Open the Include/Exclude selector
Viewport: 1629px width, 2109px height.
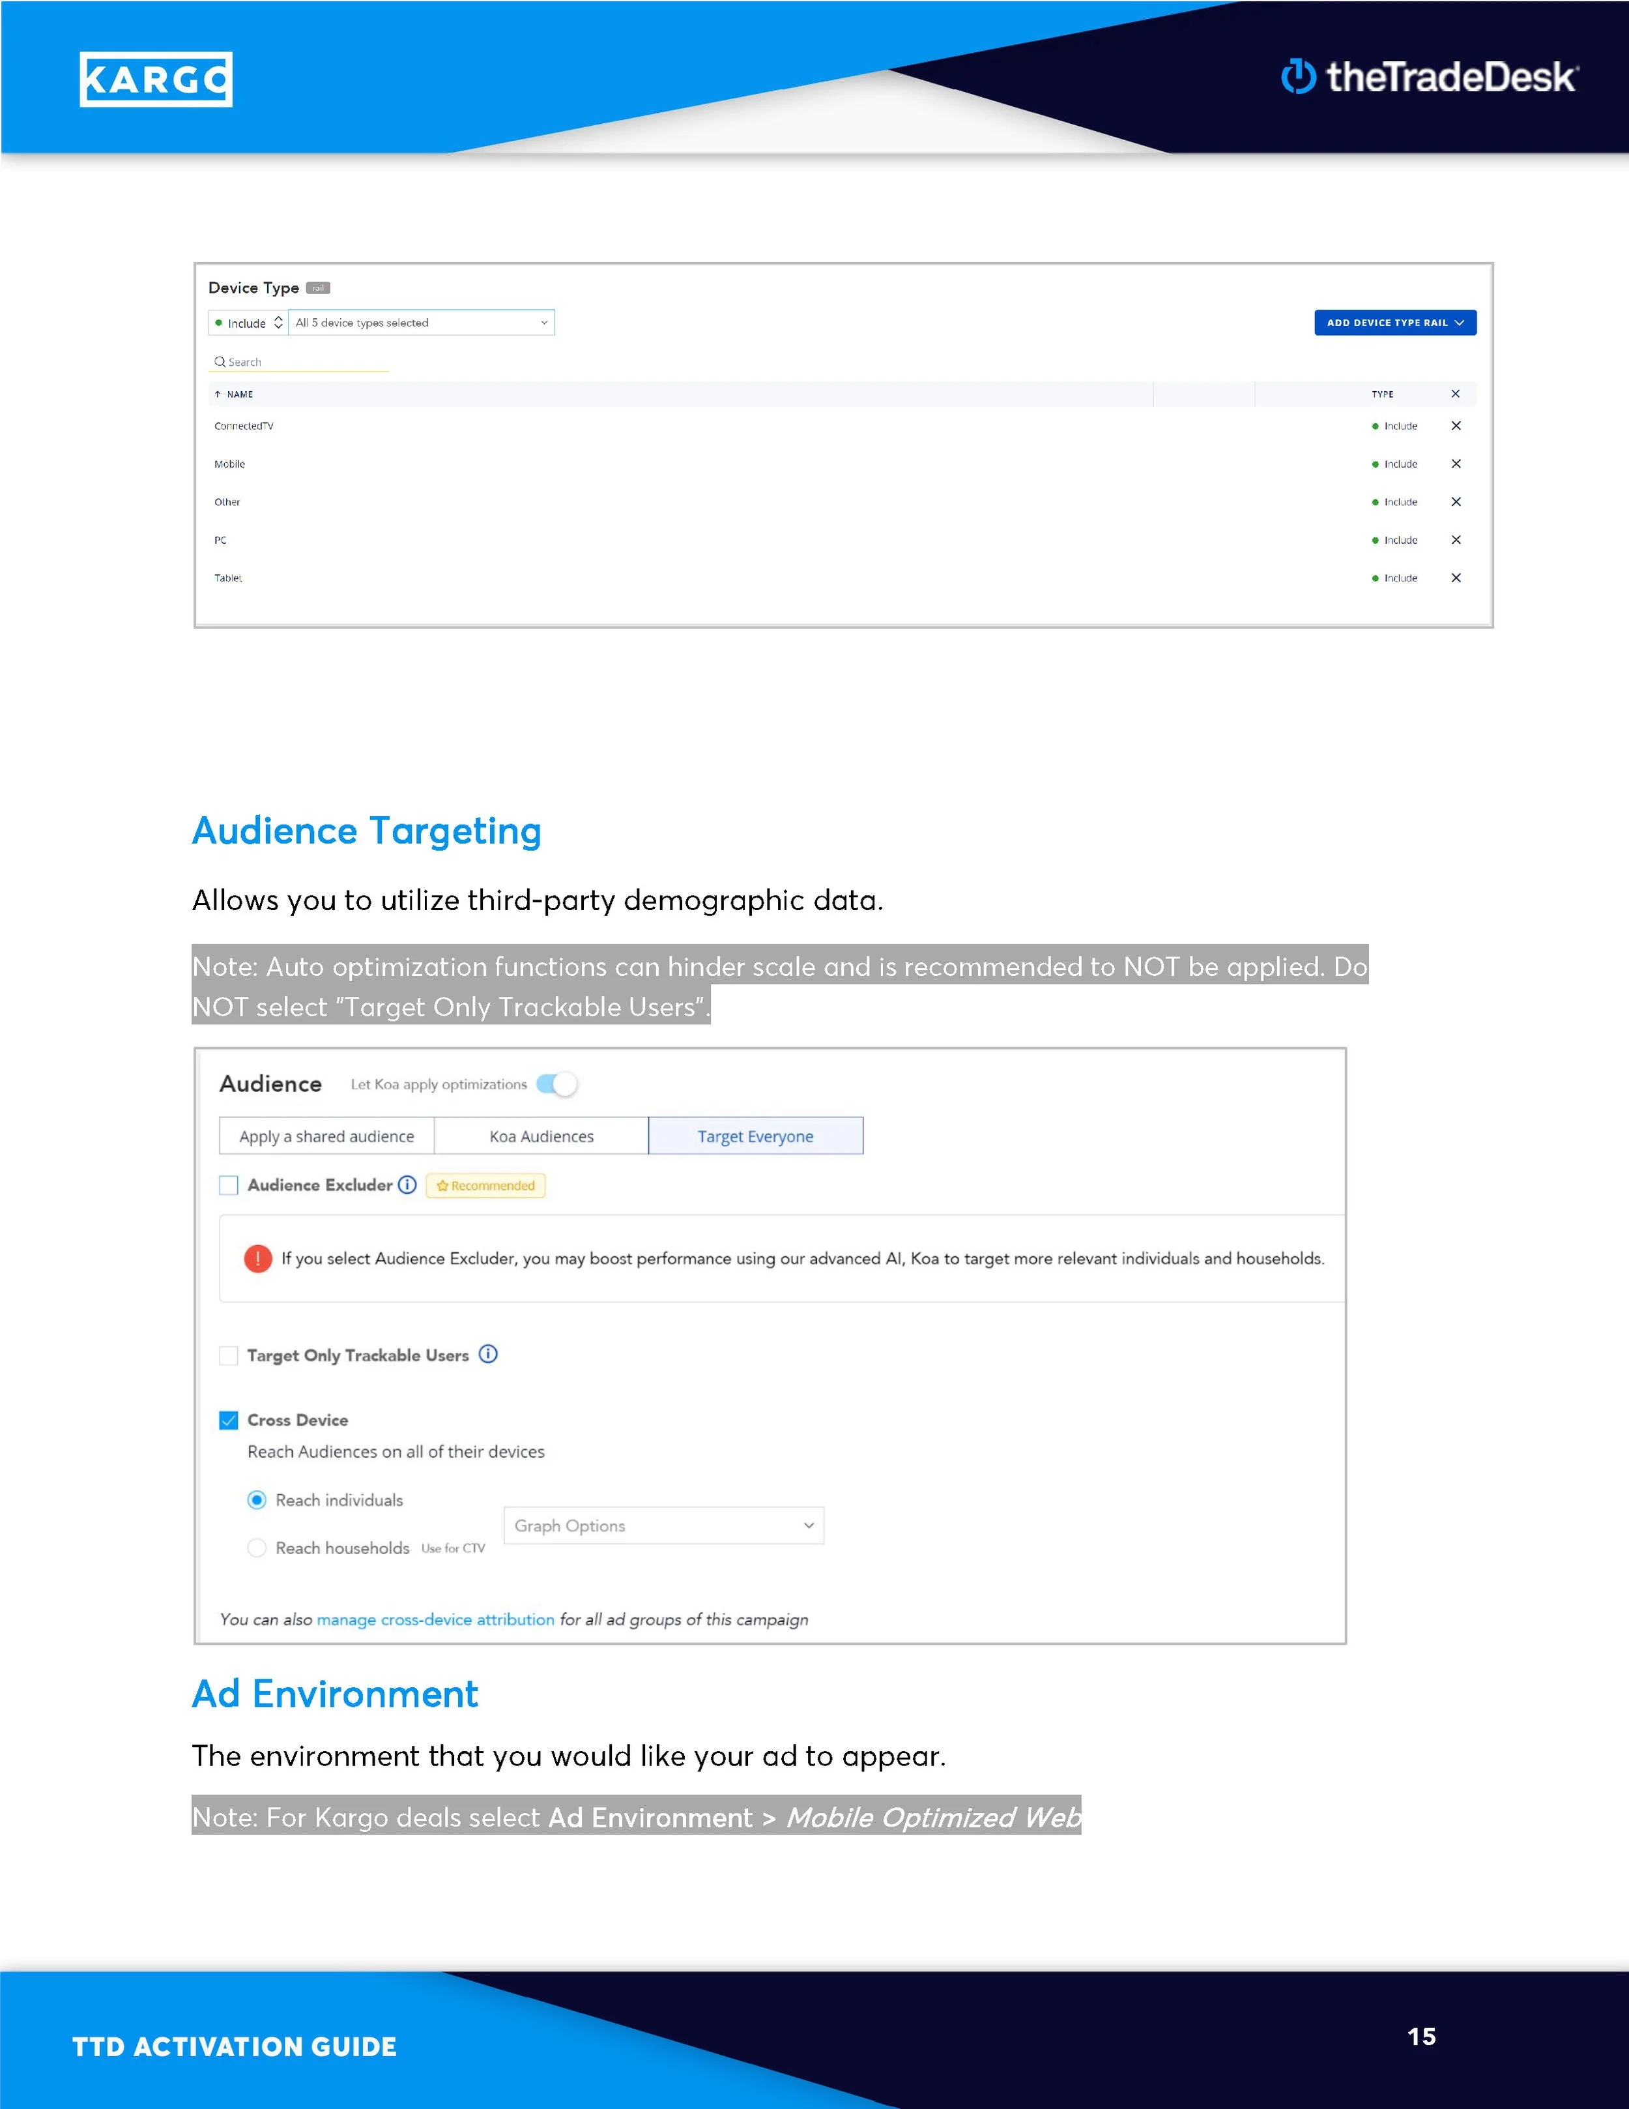(248, 323)
